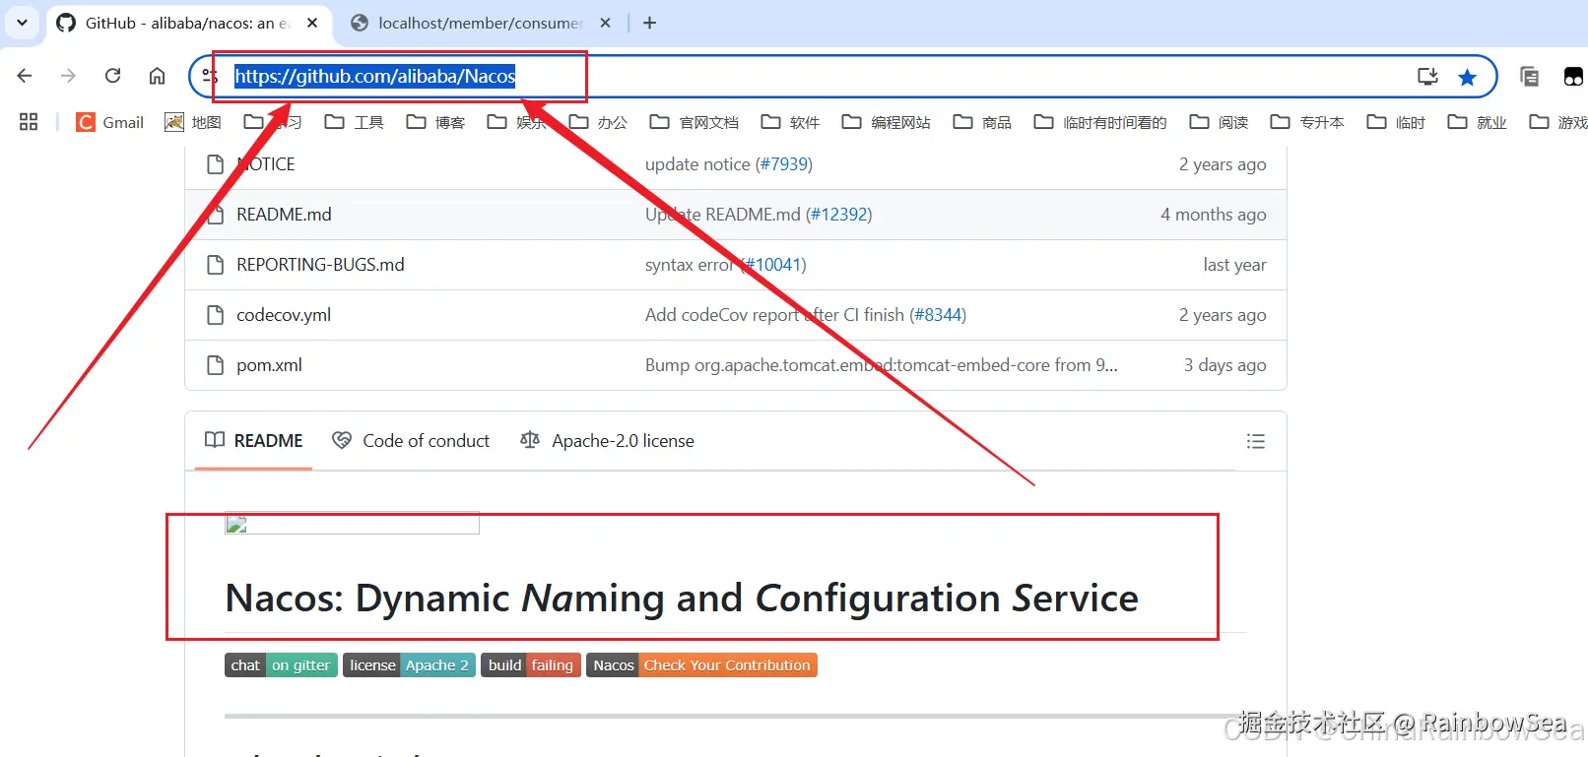Select the GitHub alibaba/nacos tab
1588x757 pixels.
pos(187,23)
